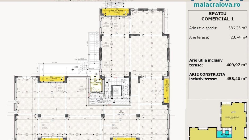The width and height of the screenshot is (249, 140).
Task: Click the -3,50 elevation marker
Action: [76, 67]
